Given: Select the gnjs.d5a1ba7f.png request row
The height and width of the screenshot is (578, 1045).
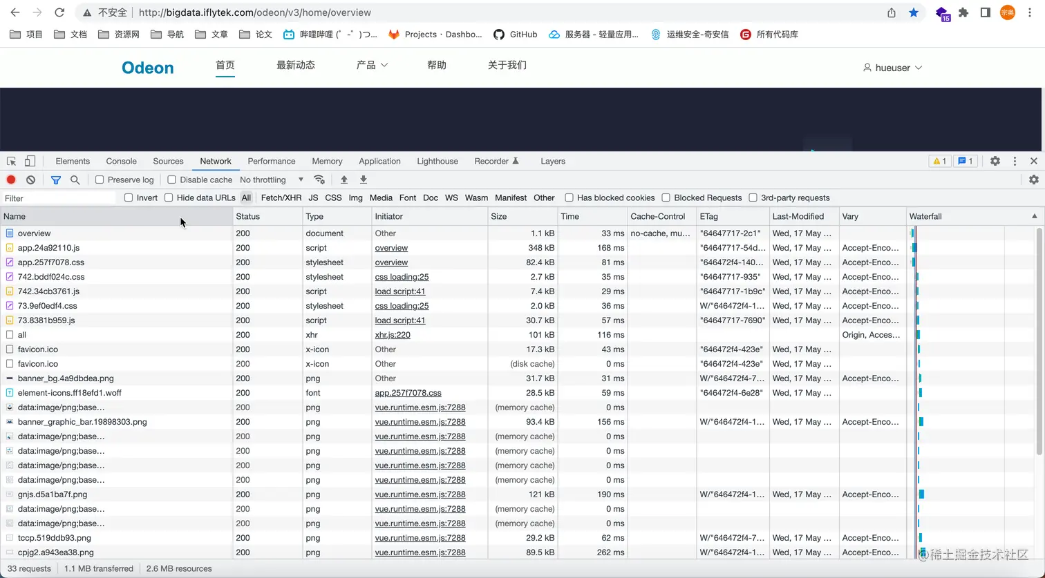Looking at the screenshot, I should (453, 494).
